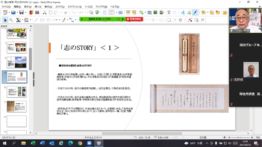Viewport: 262px width, 147px height.
Task: Select the Ellipse shape tool
Action: [x=48, y=20]
